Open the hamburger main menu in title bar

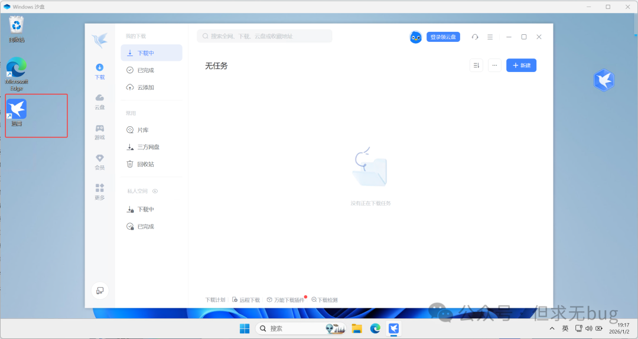[x=490, y=37]
